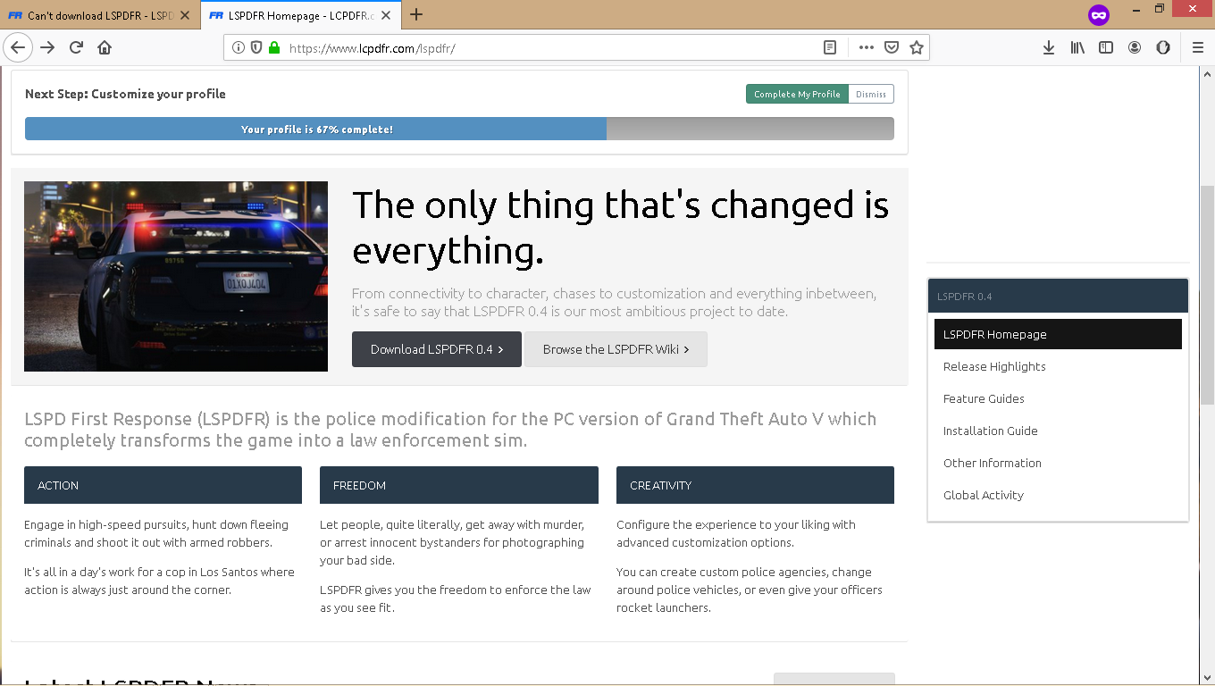1215x686 pixels.
Task: Go forward one page
Action: point(47,47)
